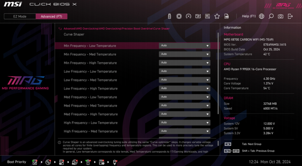The height and width of the screenshot is (166, 302).
Task: Click the Oct 25, 2024 BIOS build date
Action: point(272,49)
